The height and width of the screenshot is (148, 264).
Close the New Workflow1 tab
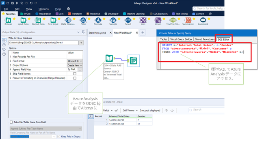point(137,32)
